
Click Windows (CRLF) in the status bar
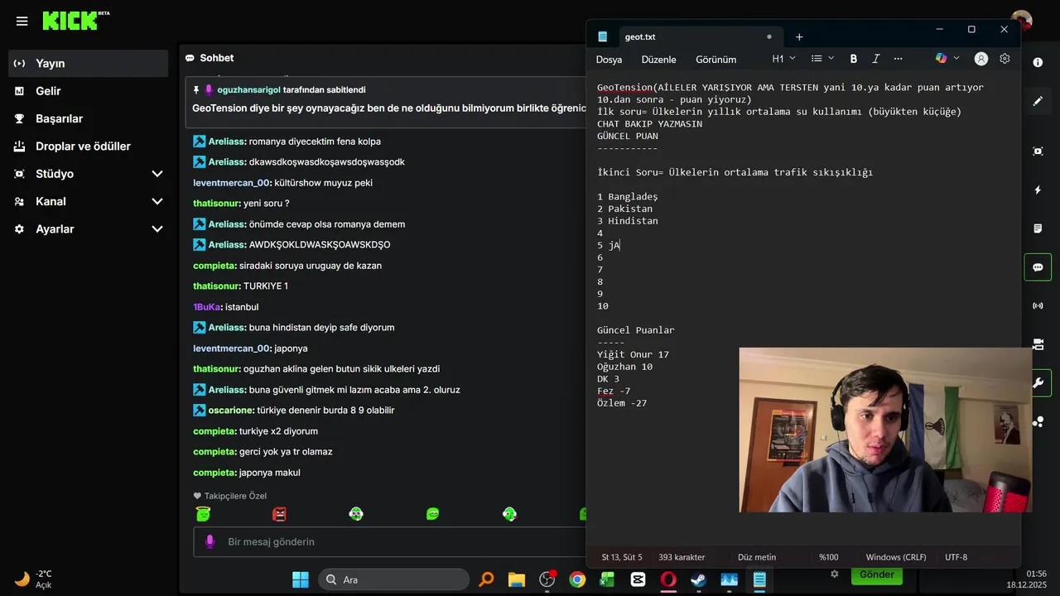[896, 557]
